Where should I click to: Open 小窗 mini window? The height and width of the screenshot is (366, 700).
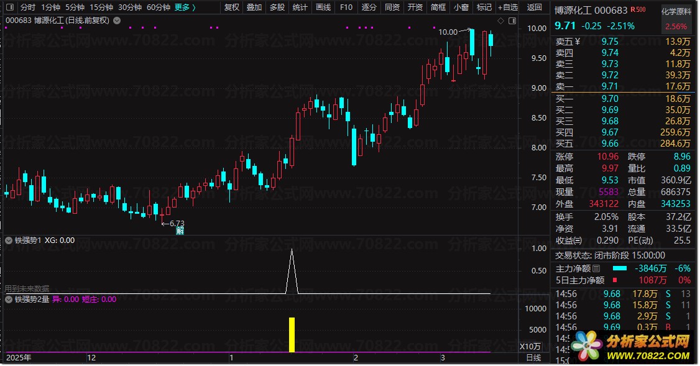(x=461, y=7)
